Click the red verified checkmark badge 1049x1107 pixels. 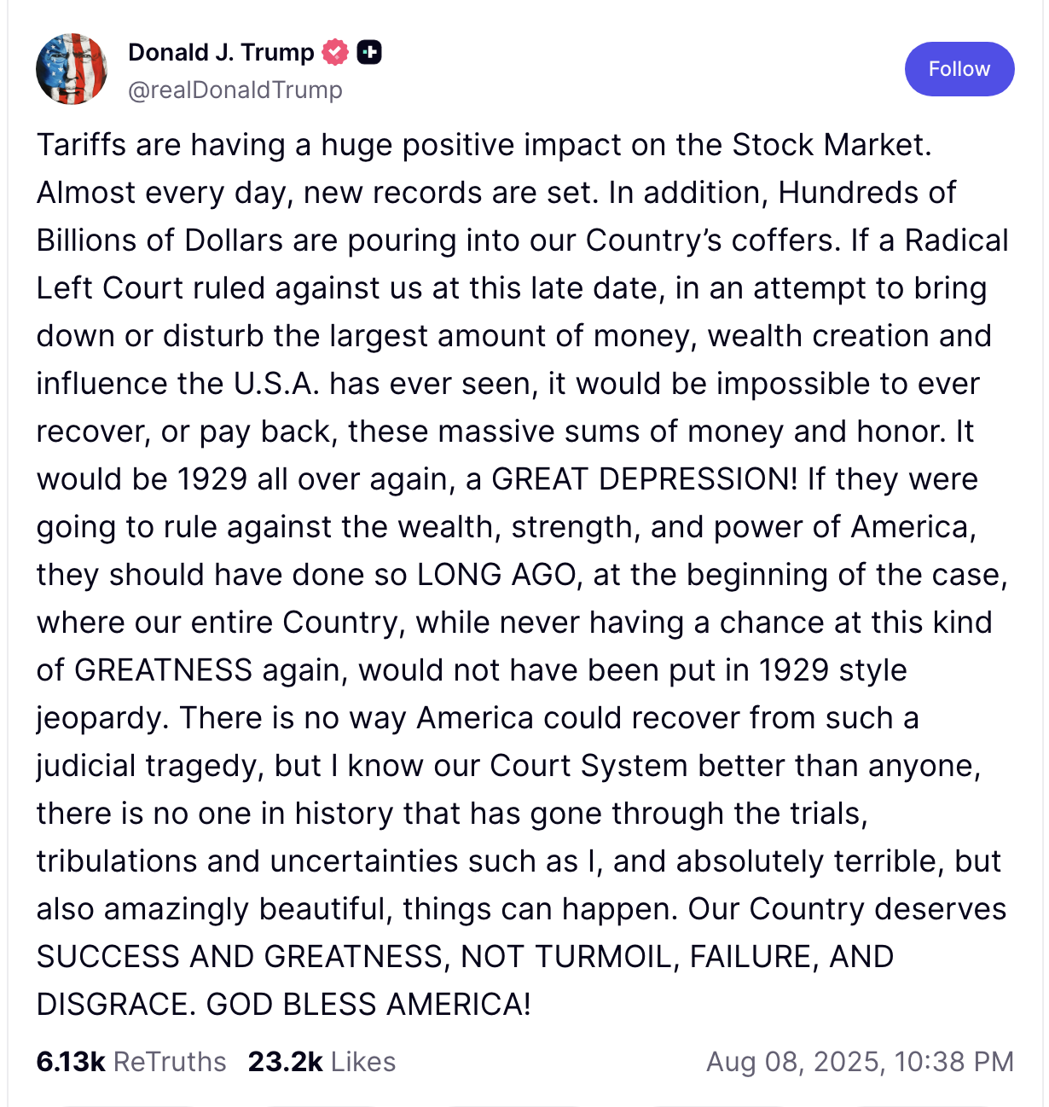tap(335, 53)
